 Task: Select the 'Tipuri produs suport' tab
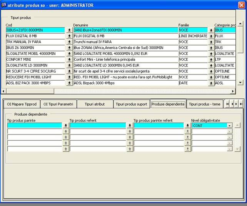pyautogui.click(x=131, y=104)
